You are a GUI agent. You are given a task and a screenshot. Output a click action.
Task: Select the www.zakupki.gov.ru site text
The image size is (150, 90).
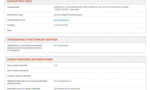pyautogui.click(x=62, y=81)
